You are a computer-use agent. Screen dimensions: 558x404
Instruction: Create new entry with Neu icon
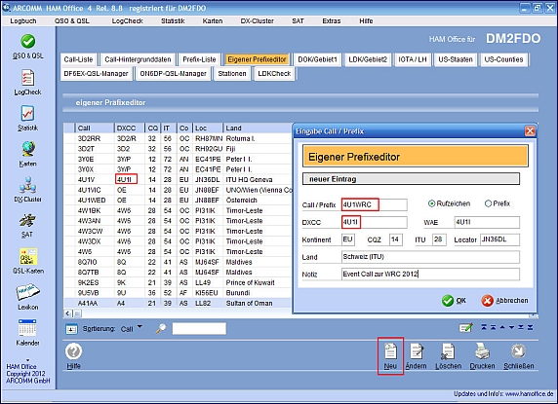click(x=390, y=351)
